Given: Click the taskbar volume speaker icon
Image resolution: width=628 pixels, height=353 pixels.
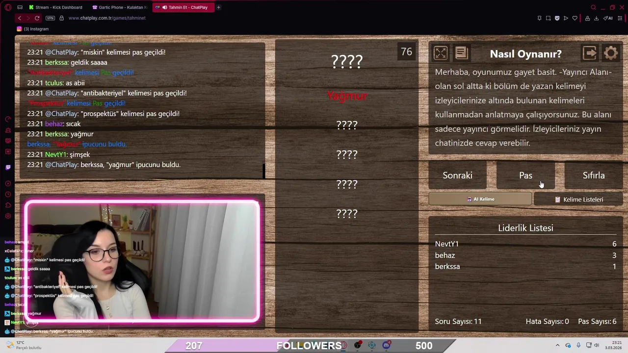Looking at the screenshot, I should [597, 346].
